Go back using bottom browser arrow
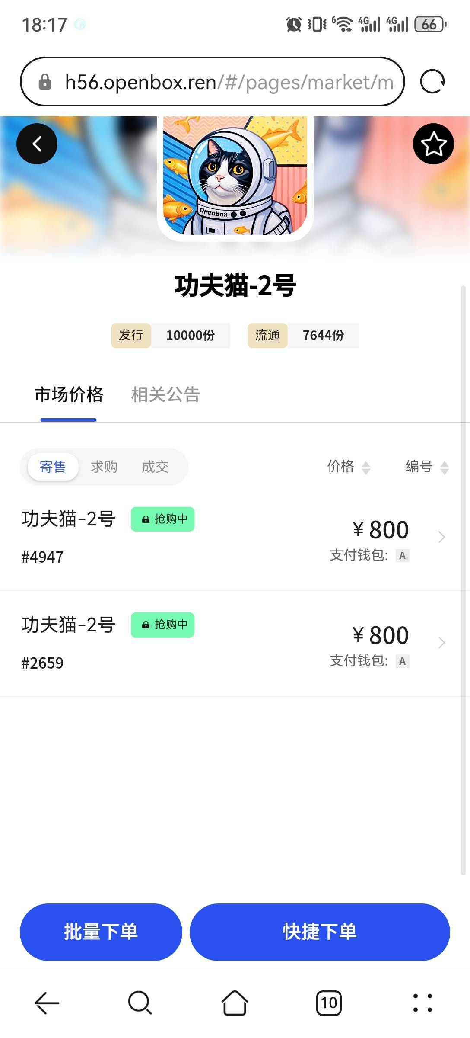This screenshot has height=1038, width=470. 47,1003
